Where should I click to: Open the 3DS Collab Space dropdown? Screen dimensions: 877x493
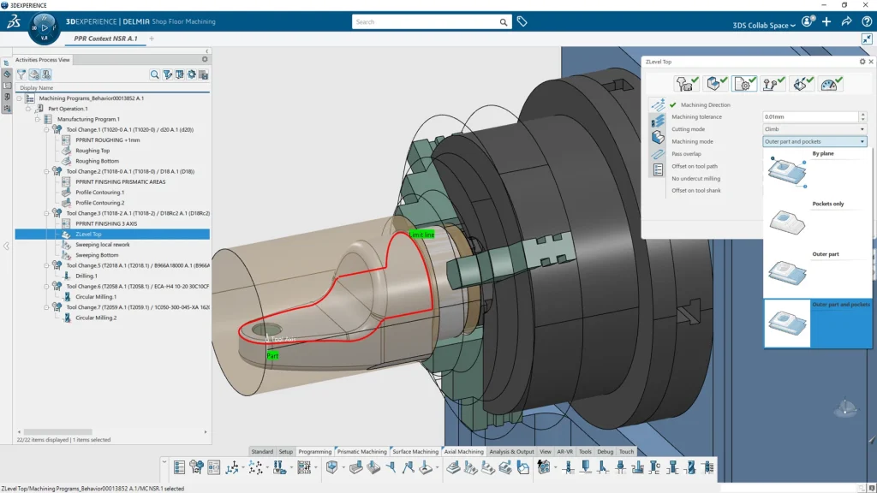pos(764,26)
